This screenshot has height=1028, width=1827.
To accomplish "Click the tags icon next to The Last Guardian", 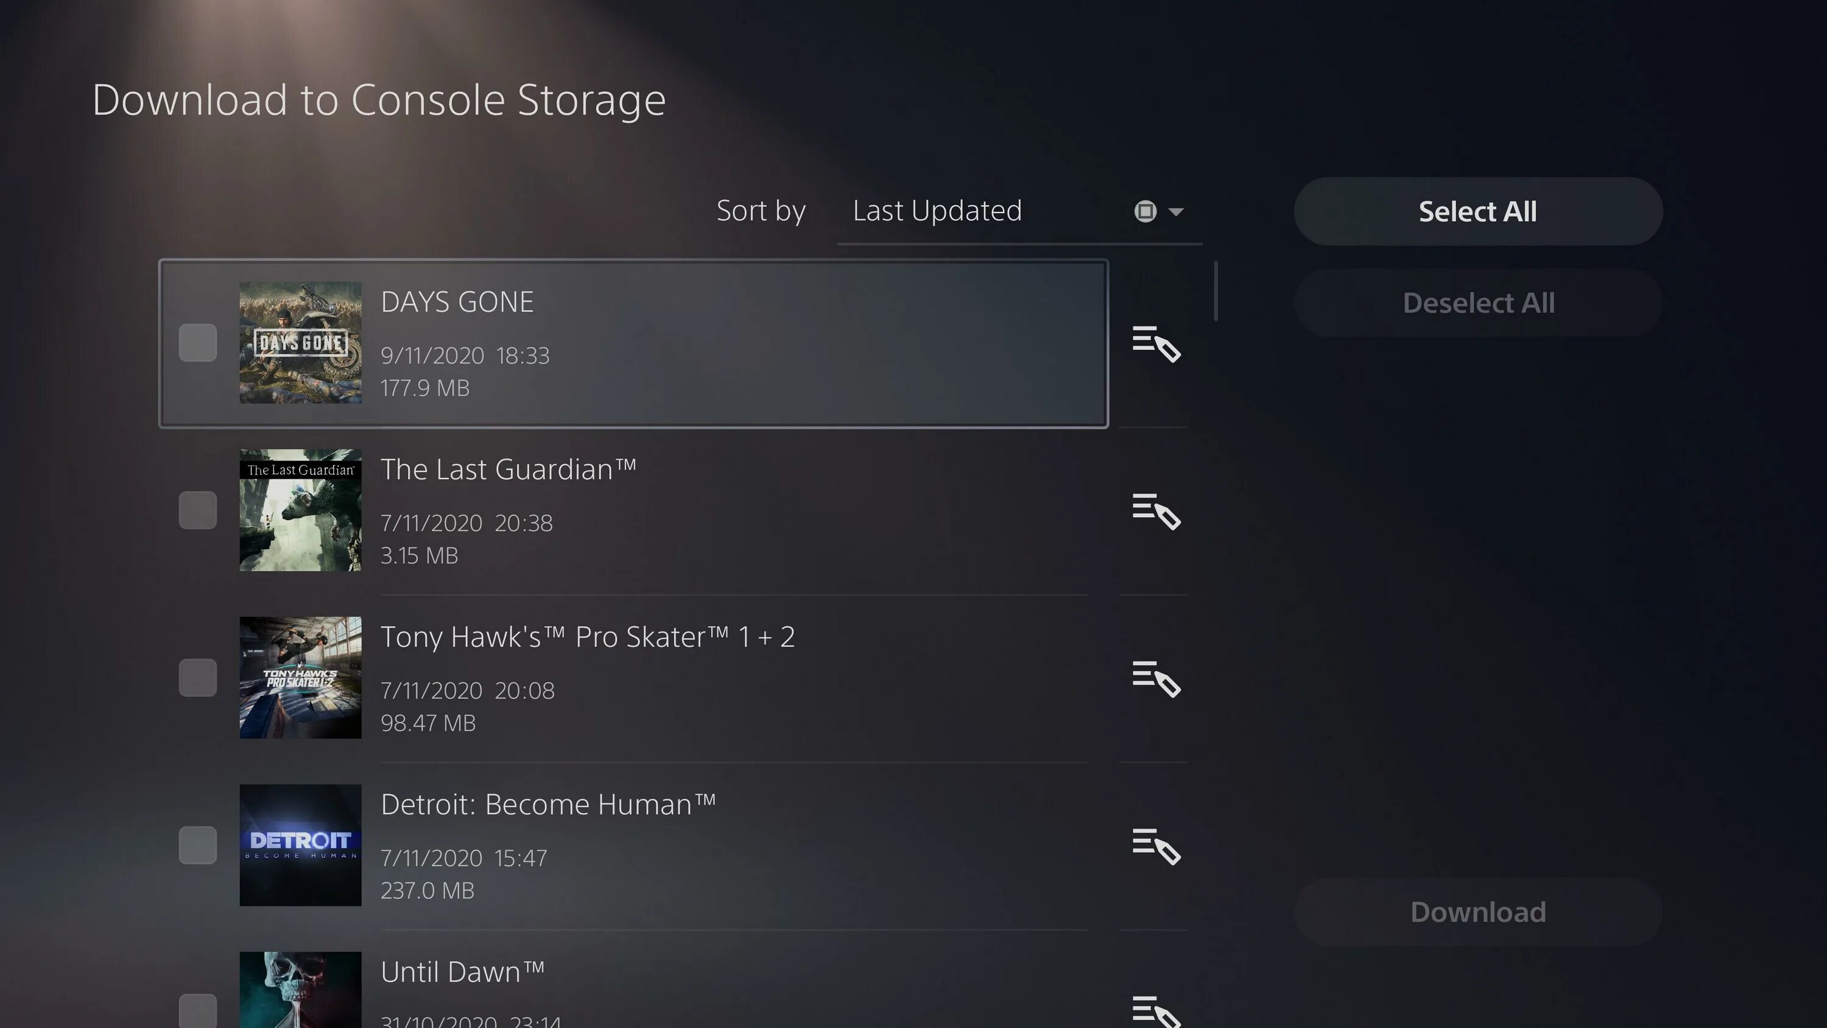I will (x=1155, y=511).
